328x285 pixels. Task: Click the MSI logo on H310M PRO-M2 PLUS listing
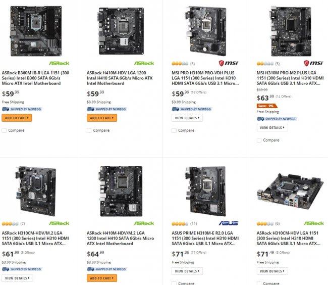coord(313,64)
